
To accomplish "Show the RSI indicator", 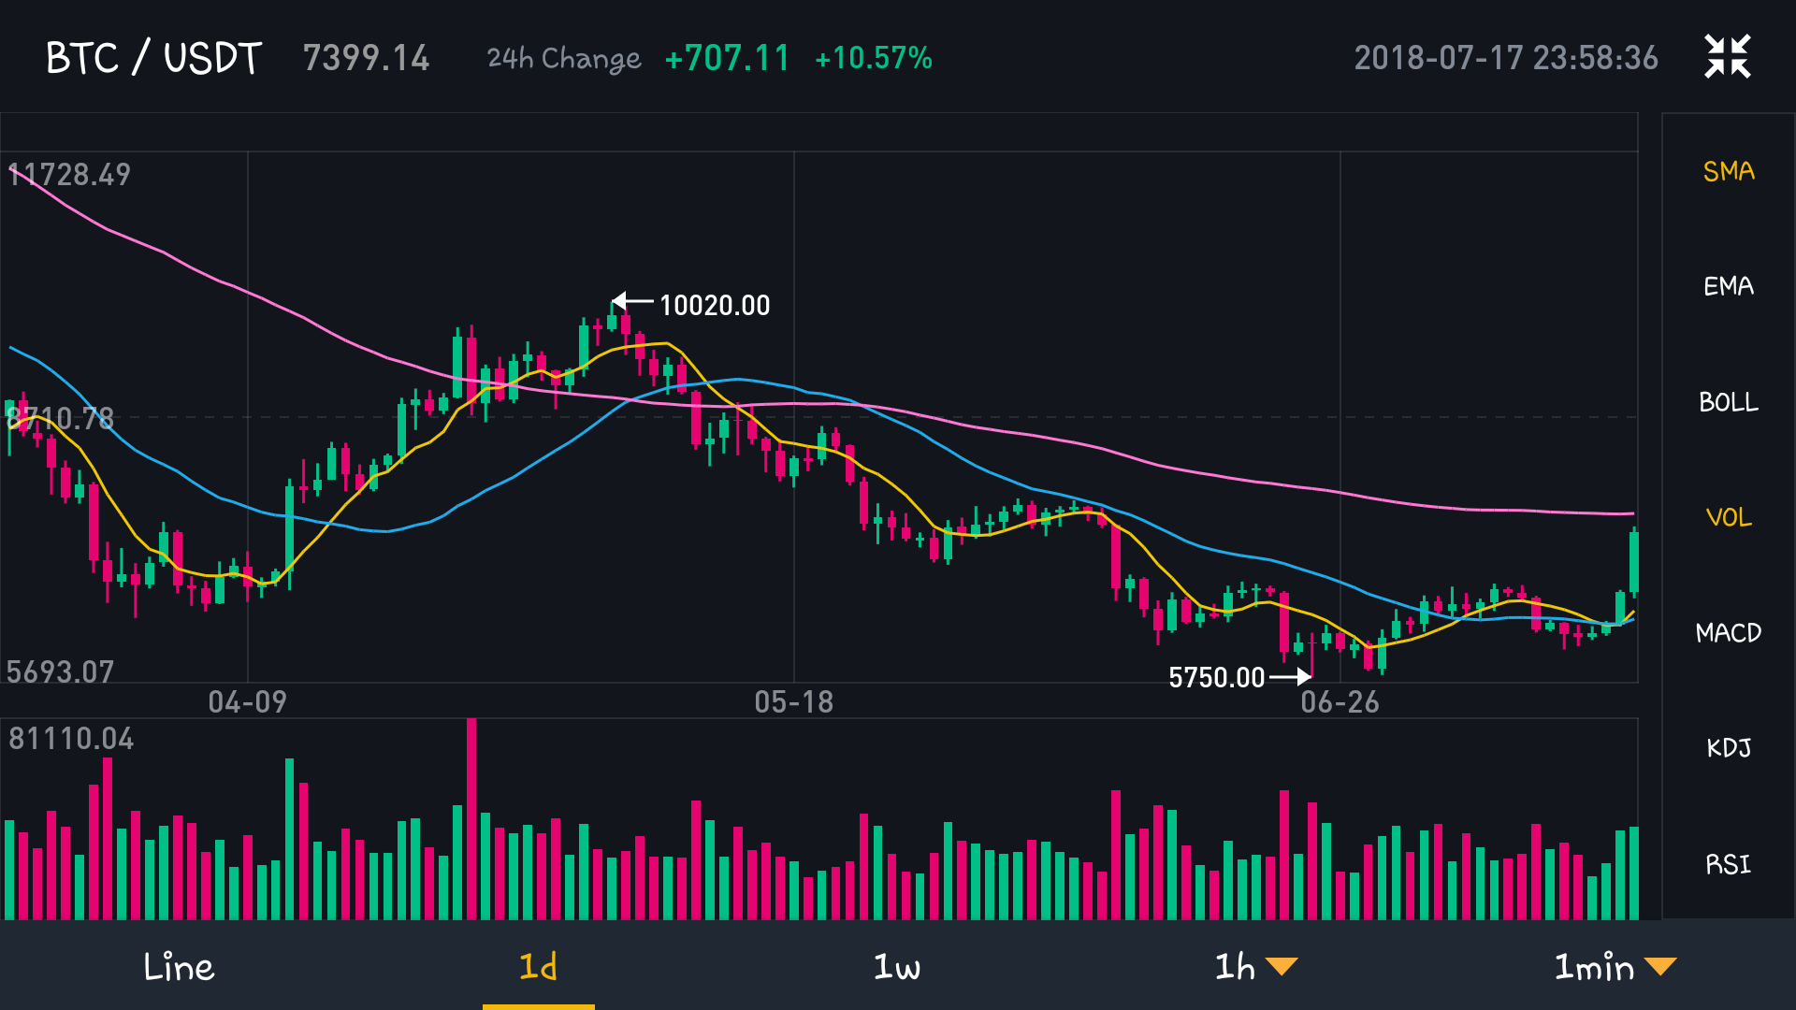I will pos(1728,864).
